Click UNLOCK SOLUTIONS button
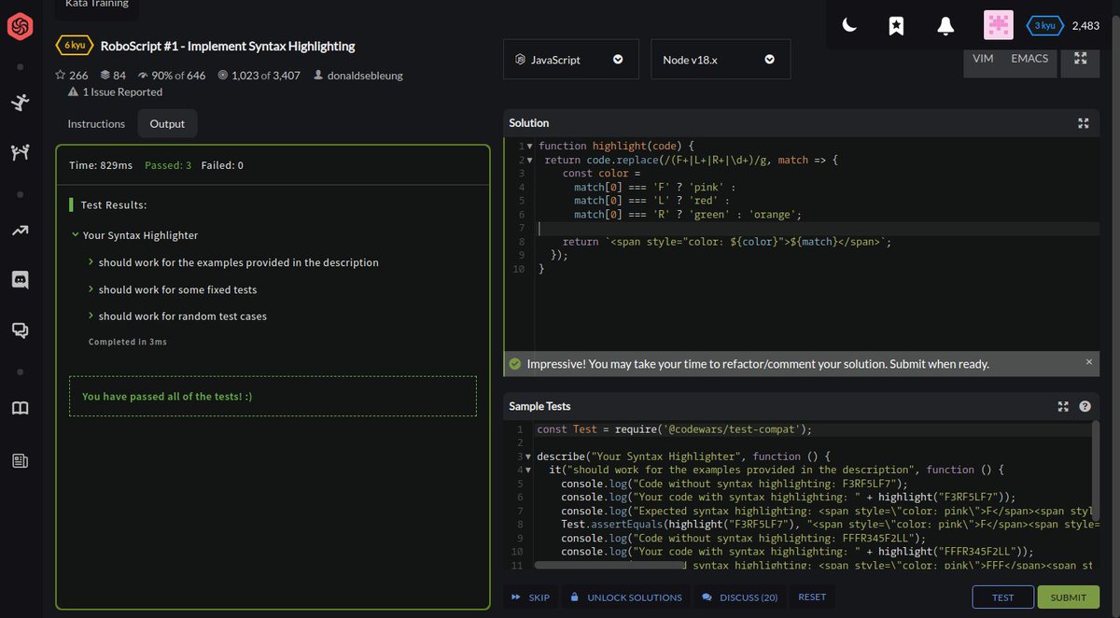This screenshot has width=1120, height=618. tap(626, 597)
